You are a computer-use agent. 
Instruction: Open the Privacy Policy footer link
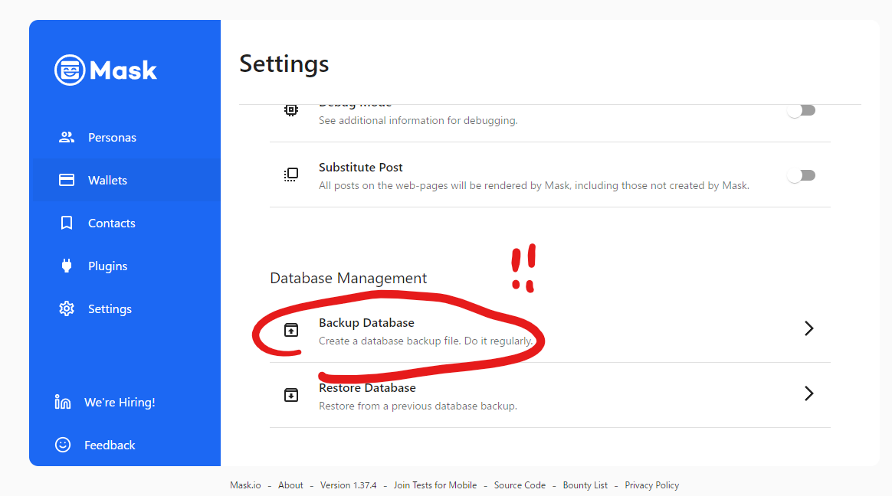point(652,485)
